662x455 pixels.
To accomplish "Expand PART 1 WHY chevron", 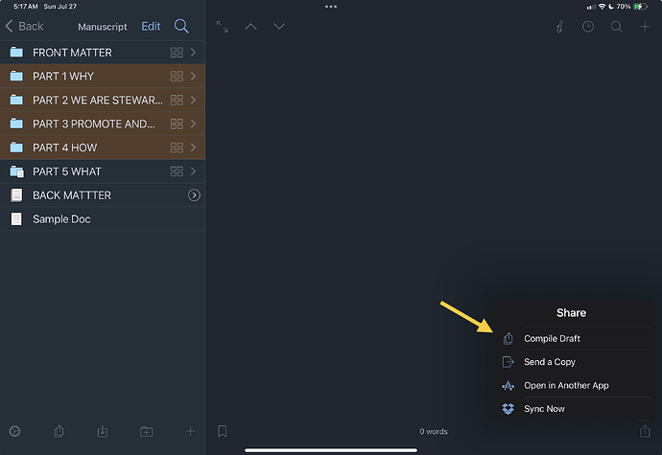I will [194, 76].
